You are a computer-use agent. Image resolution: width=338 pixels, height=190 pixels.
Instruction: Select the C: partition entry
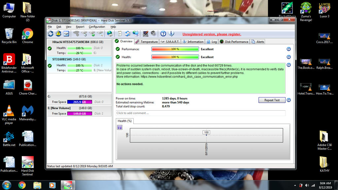coord(79,99)
